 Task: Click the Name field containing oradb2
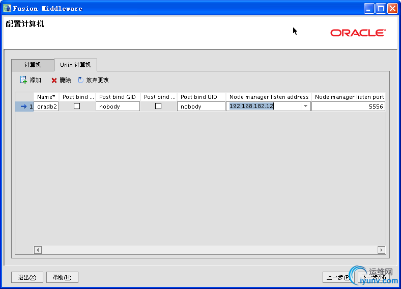46,107
